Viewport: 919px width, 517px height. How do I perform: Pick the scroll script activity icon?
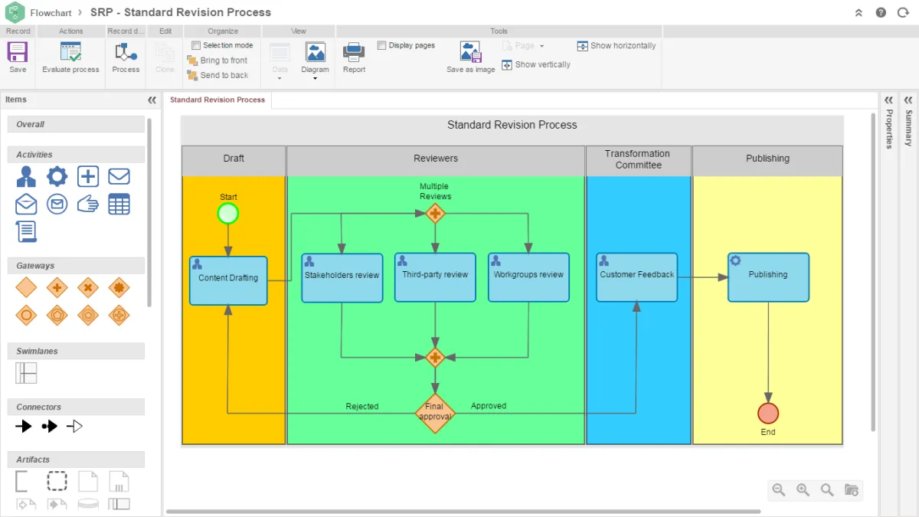[26, 231]
